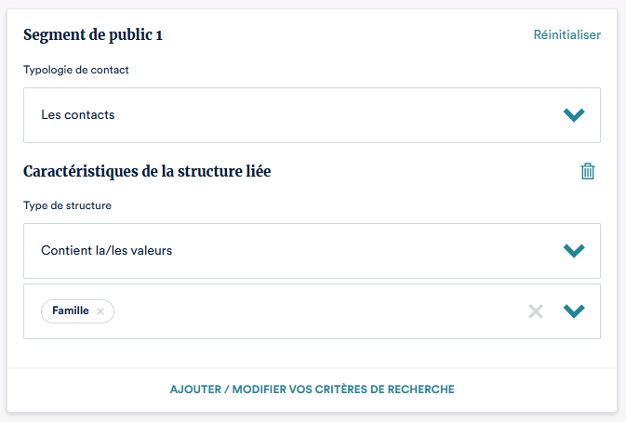This screenshot has height=422, width=626.
Task: Expand the chevron beside the Famille tag field
Action: click(x=574, y=311)
